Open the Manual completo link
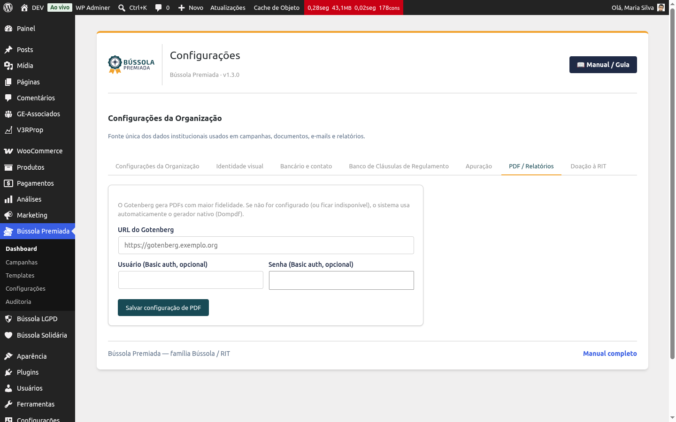 tap(610, 354)
